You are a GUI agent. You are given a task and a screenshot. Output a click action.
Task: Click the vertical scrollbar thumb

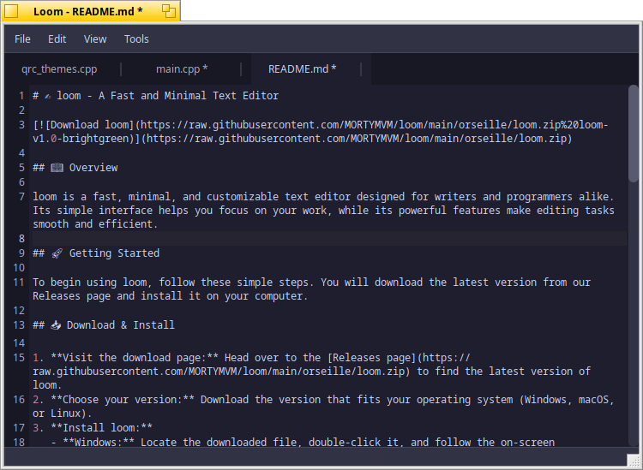pos(634,134)
